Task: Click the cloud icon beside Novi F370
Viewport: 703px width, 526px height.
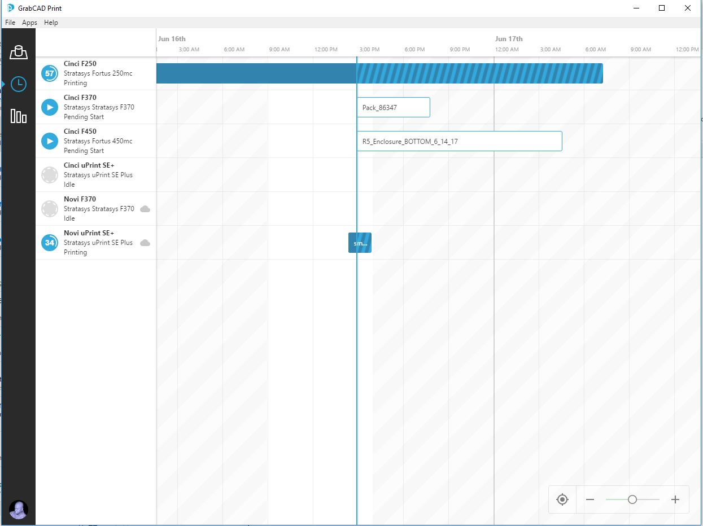Action: [x=145, y=209]
